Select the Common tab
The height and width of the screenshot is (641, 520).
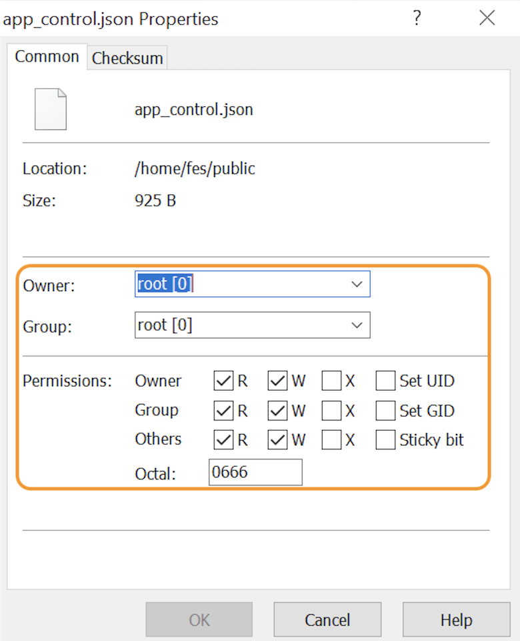point(47,57)
